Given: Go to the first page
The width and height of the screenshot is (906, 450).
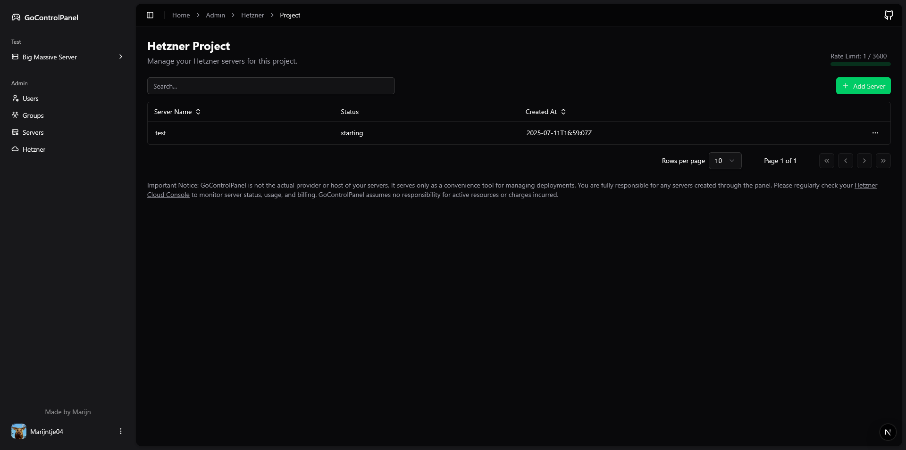Looking at the screenshot, I should [x=827, y=161].
